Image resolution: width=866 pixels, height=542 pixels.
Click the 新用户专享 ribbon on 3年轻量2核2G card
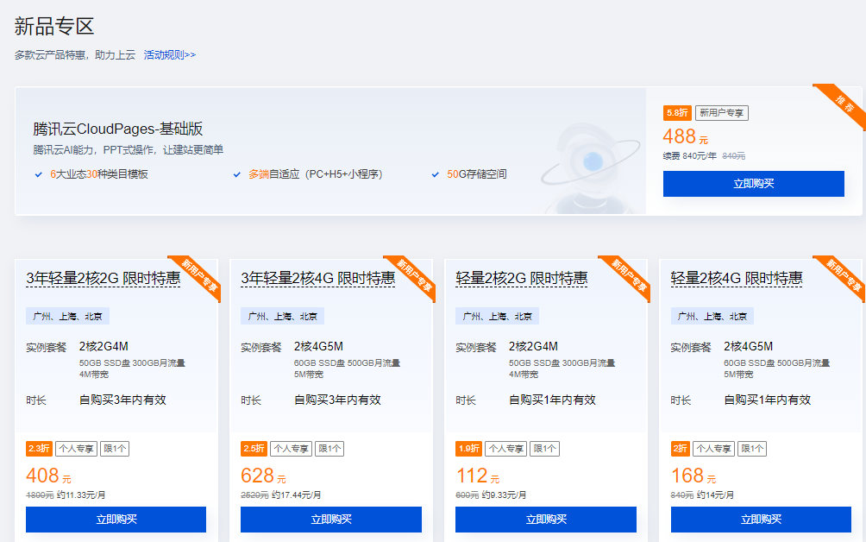click(200, 274)
